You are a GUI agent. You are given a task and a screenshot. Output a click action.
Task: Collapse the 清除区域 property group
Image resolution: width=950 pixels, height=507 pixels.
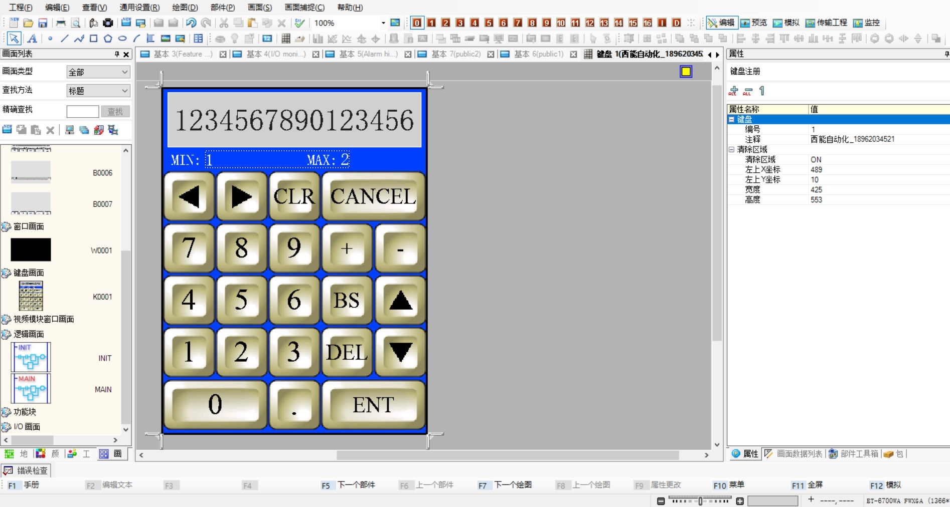click(x=732, y=149)
